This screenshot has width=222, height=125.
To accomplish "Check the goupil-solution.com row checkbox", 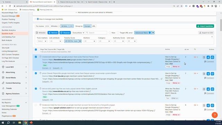I will [x=36, y=105].
